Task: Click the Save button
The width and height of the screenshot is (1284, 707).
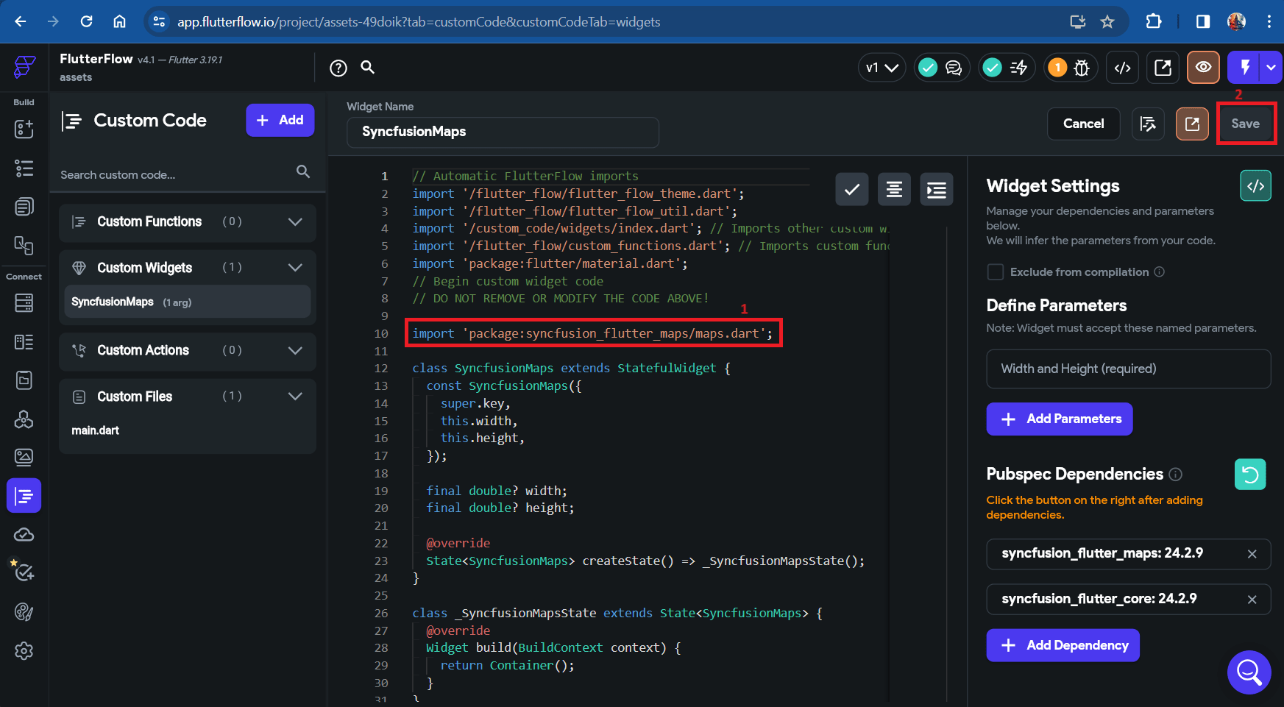Action: point(1245,124)
